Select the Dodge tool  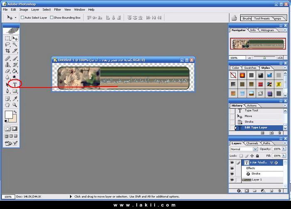(15, 77)
